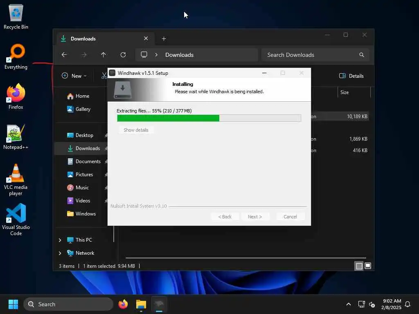The image size is (419, 314).
Task: Navigate up one folder level in Explorer
Action: [x=104, y=55]
